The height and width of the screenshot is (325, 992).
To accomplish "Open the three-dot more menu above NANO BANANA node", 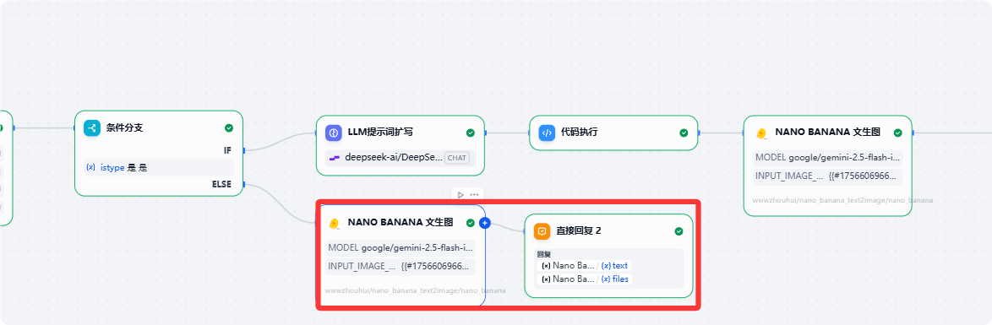I will [474, 195].
